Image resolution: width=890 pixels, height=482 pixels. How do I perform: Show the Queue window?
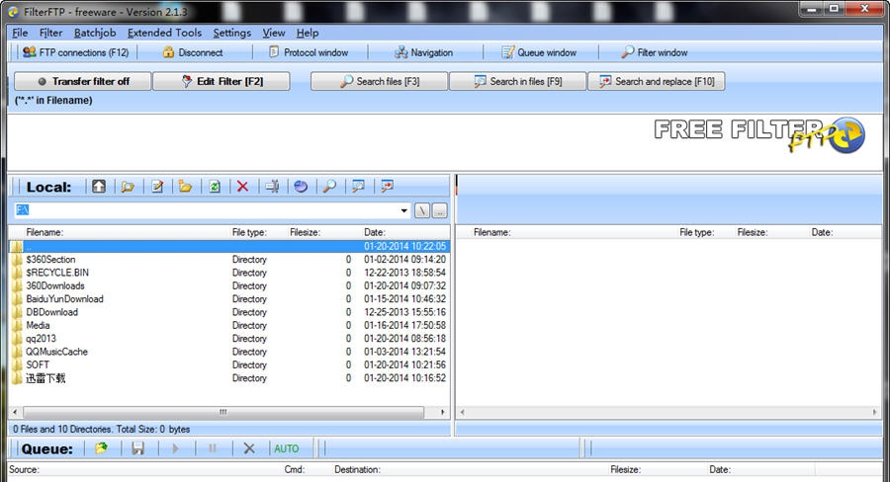click(x=539, y=52)
